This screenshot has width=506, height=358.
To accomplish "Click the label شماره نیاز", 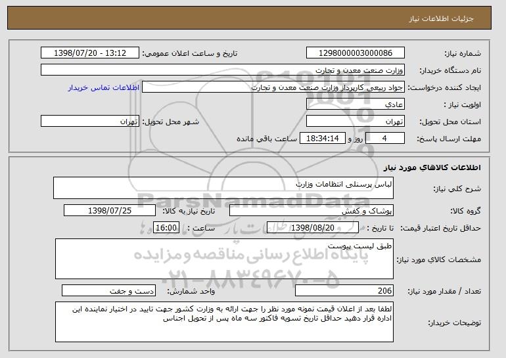I will (x=463, y=53).
